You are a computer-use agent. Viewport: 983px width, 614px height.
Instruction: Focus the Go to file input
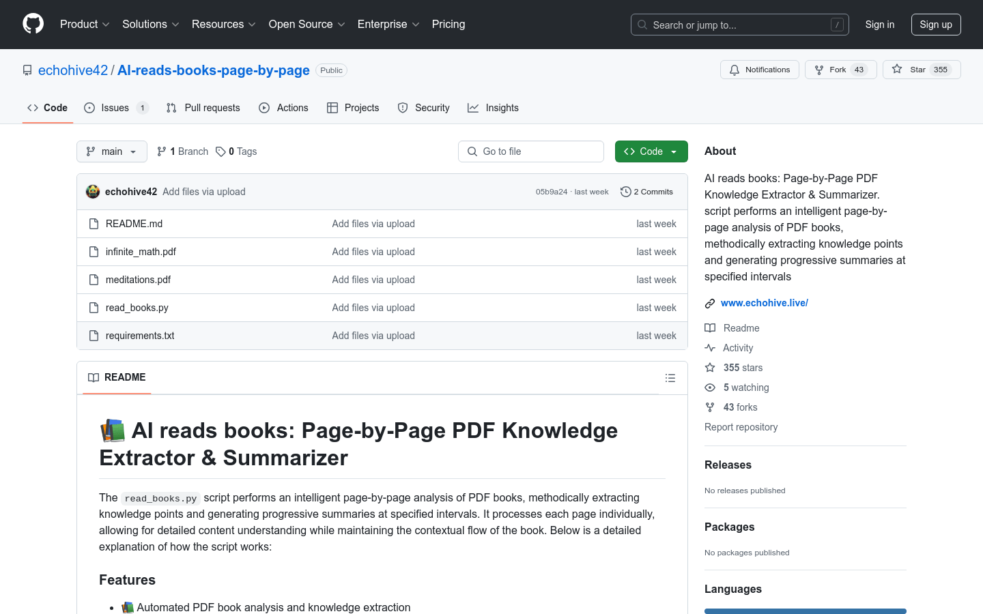pos(531,151)
